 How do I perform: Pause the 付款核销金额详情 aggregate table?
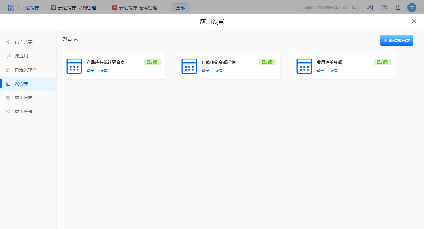point(205,71)
